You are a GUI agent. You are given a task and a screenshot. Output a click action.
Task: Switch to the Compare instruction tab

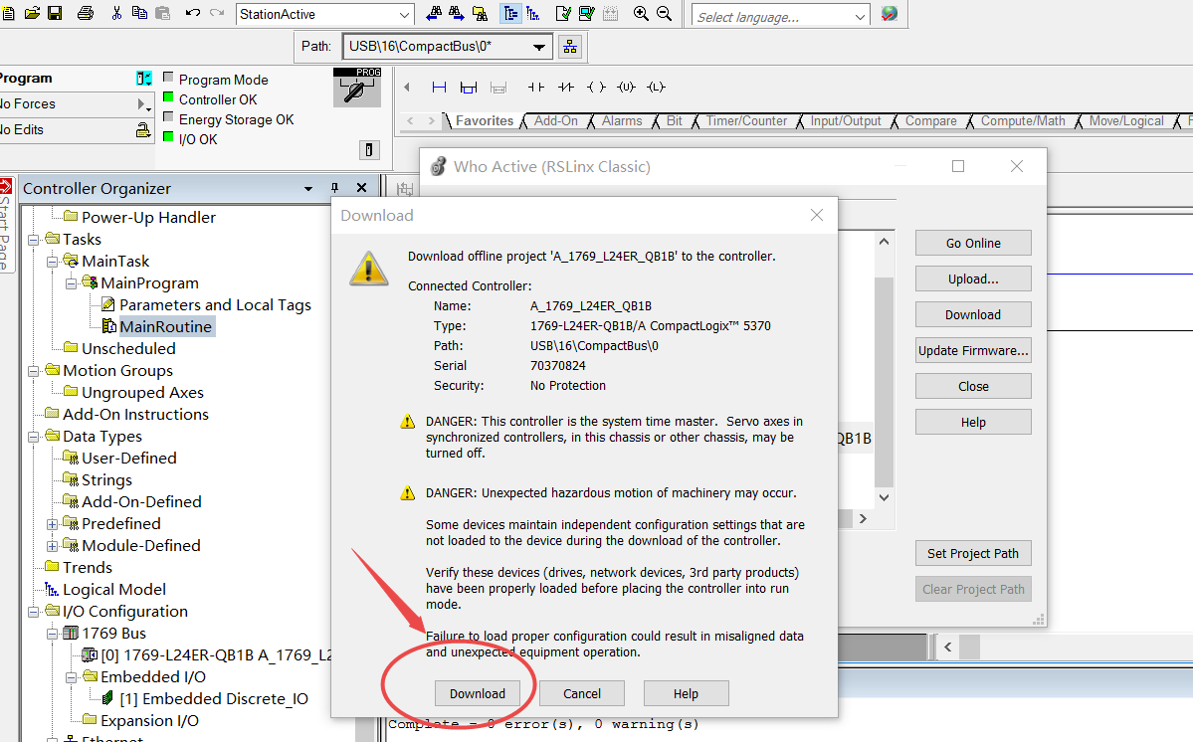pyautogui.click(x=930, y=121)
